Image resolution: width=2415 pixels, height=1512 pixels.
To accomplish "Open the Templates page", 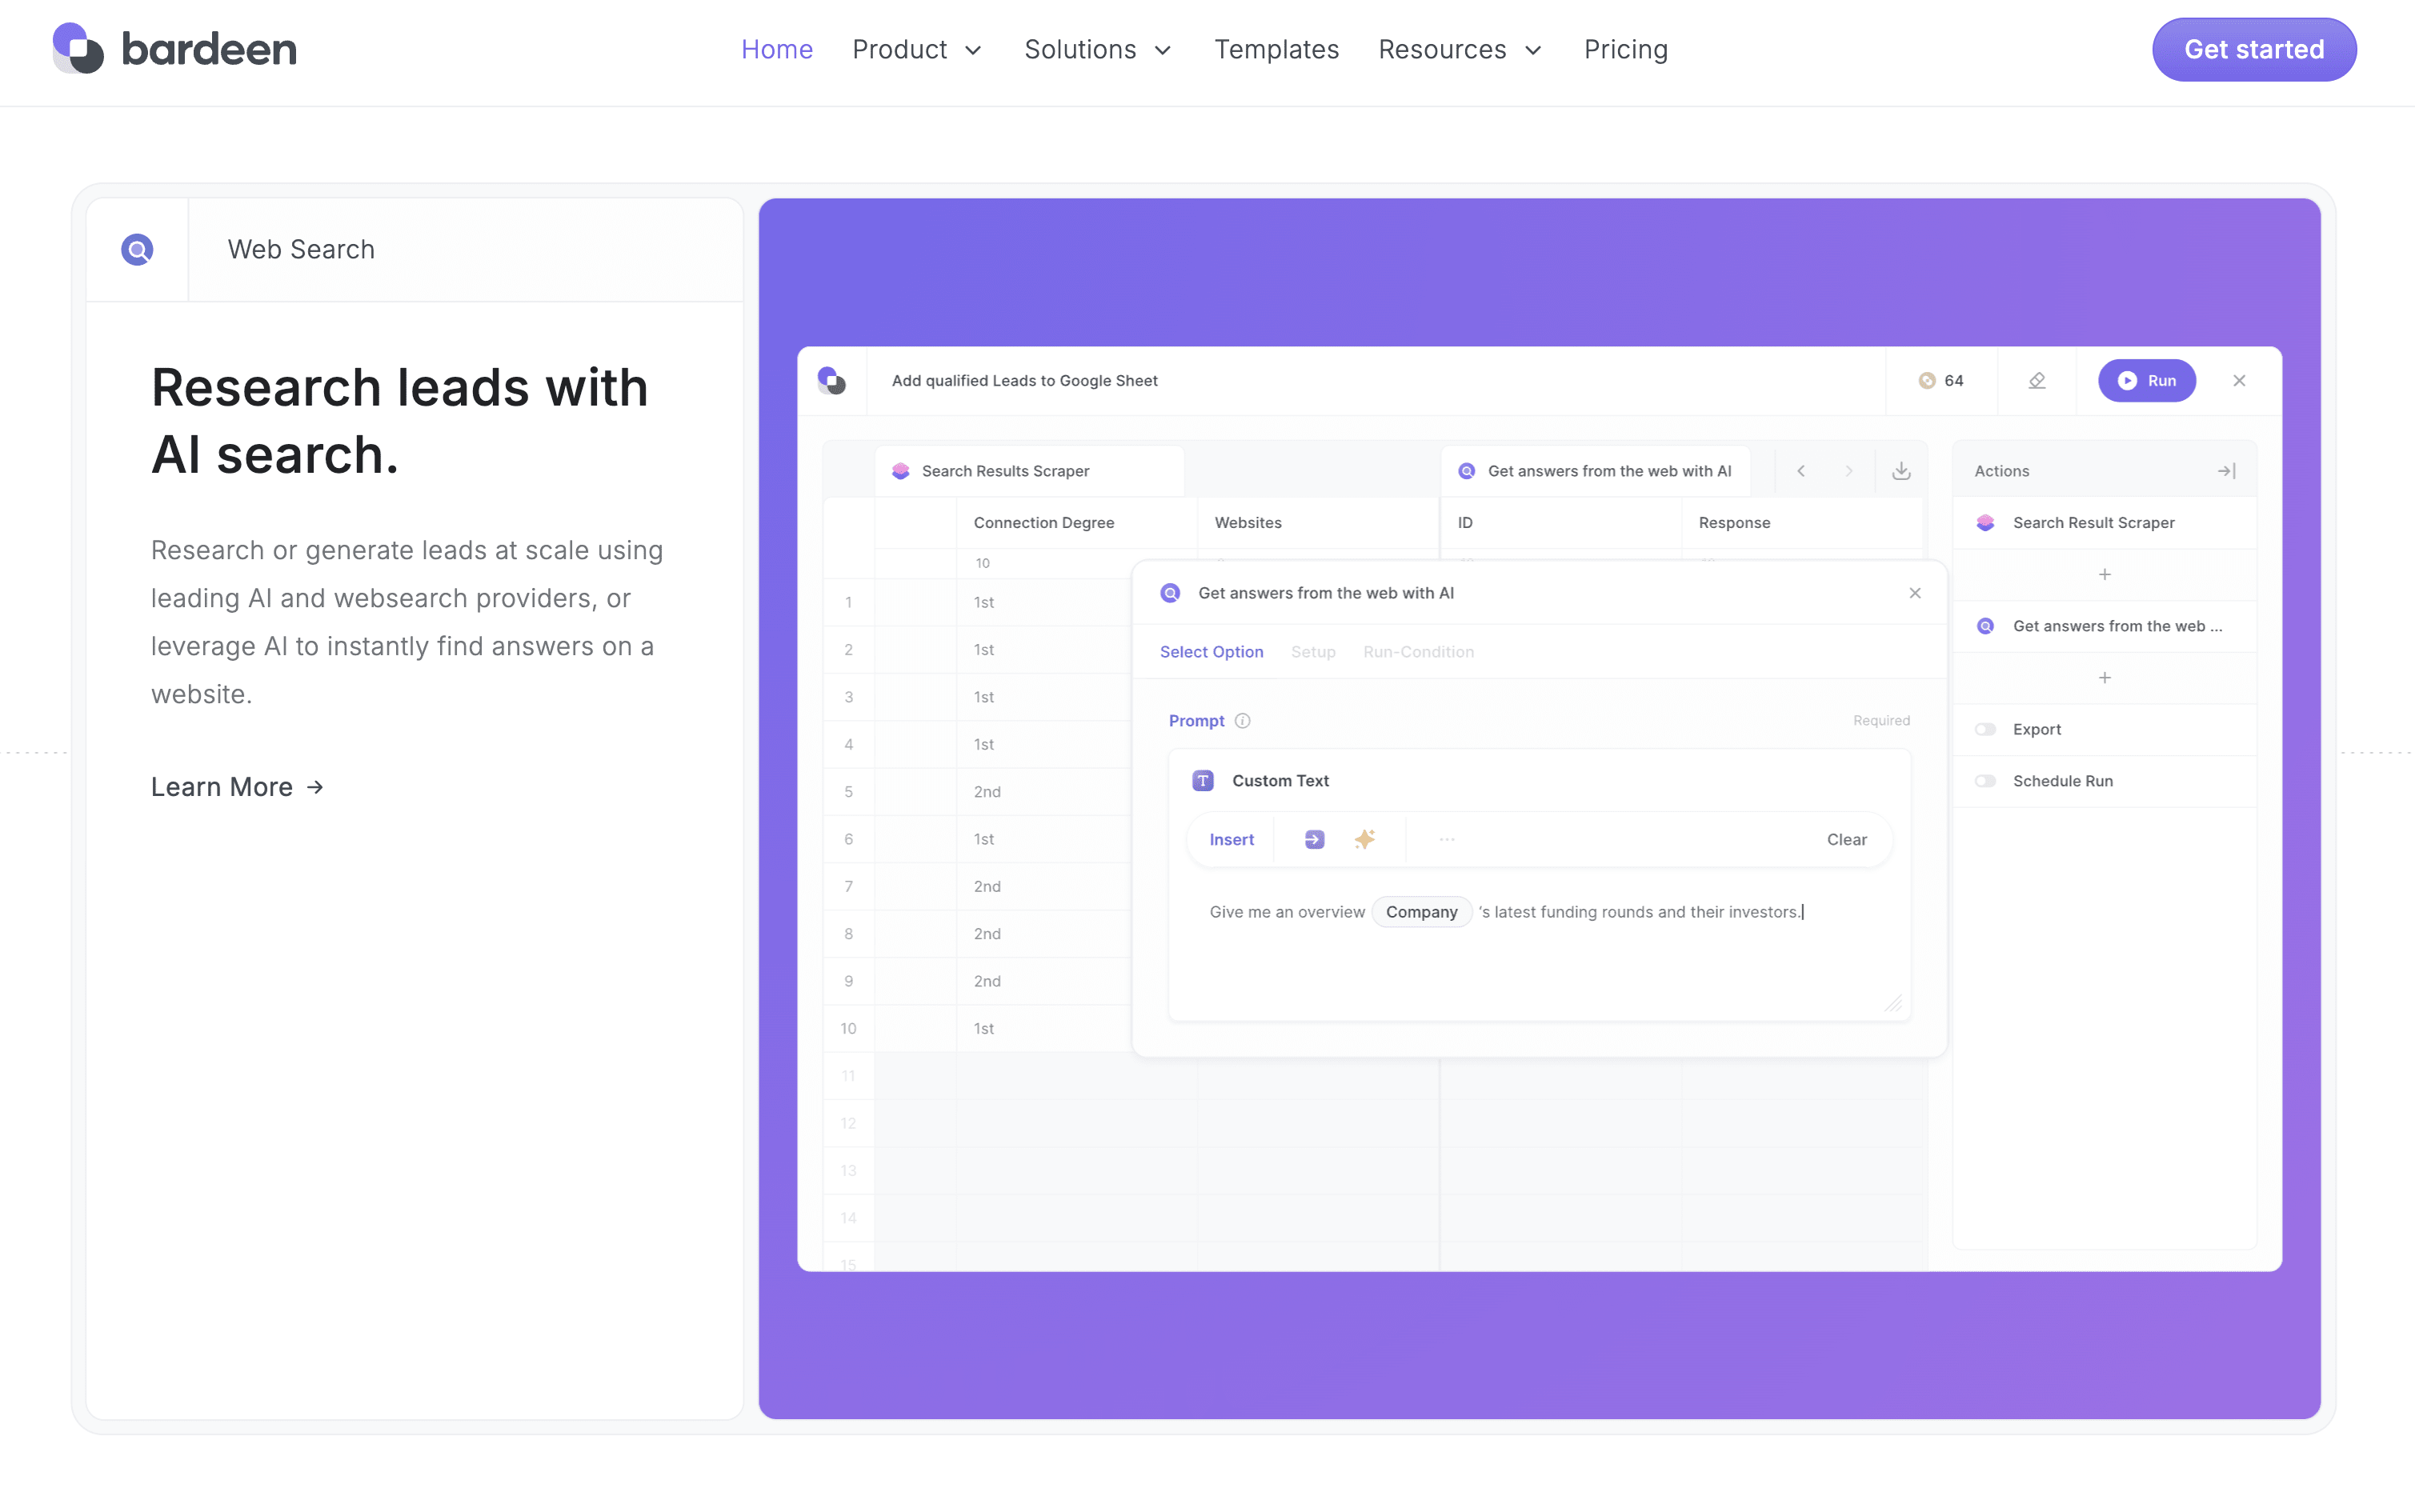I will [x=1276, y=49].
